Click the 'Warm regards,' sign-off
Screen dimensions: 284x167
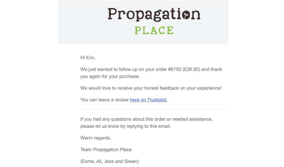tap(96, 138)
